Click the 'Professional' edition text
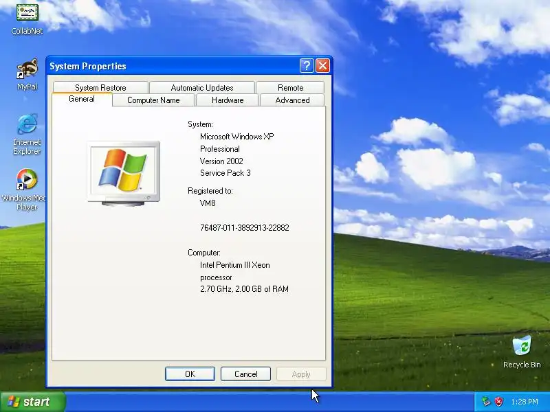This screenshot has height=412, width=550. 220,149
